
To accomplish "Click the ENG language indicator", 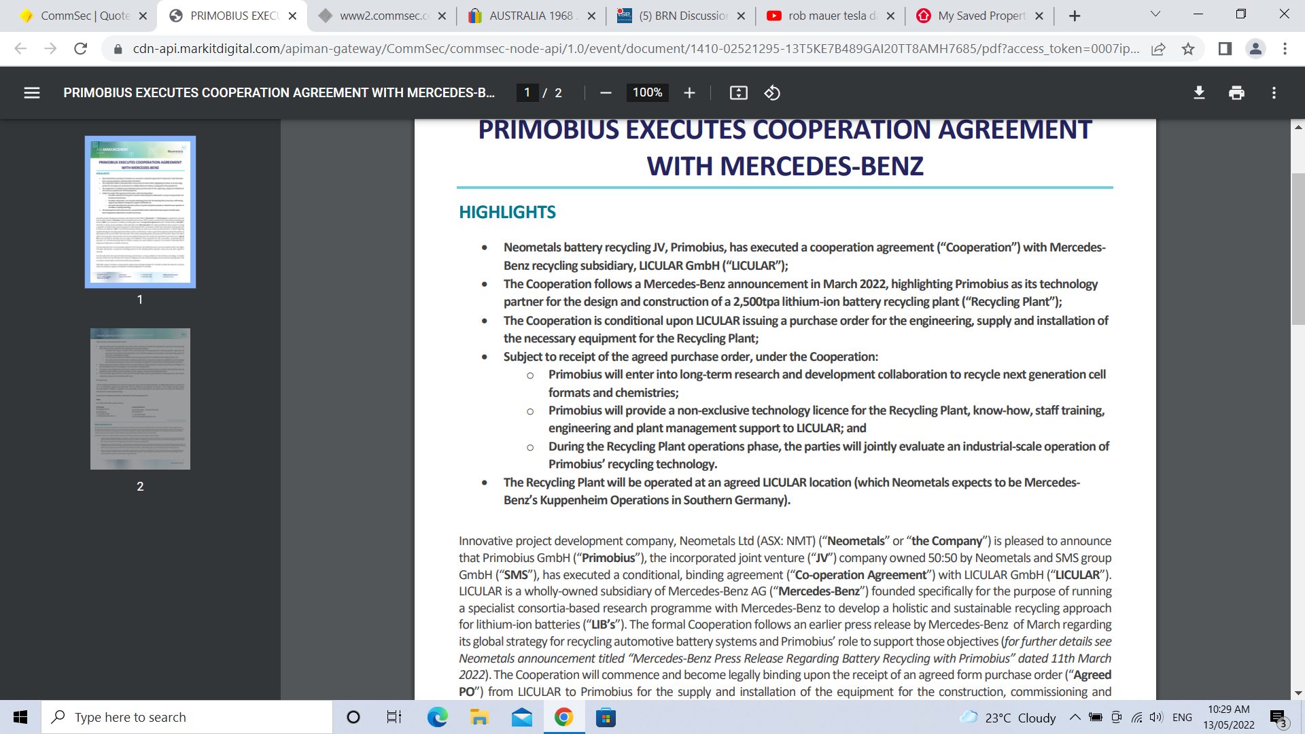I will point(1182,717).
